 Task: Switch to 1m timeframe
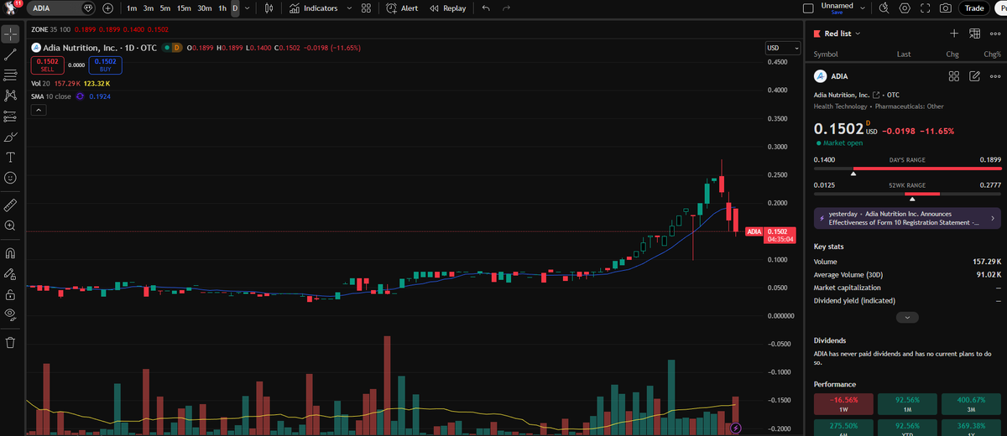point(132,8)
